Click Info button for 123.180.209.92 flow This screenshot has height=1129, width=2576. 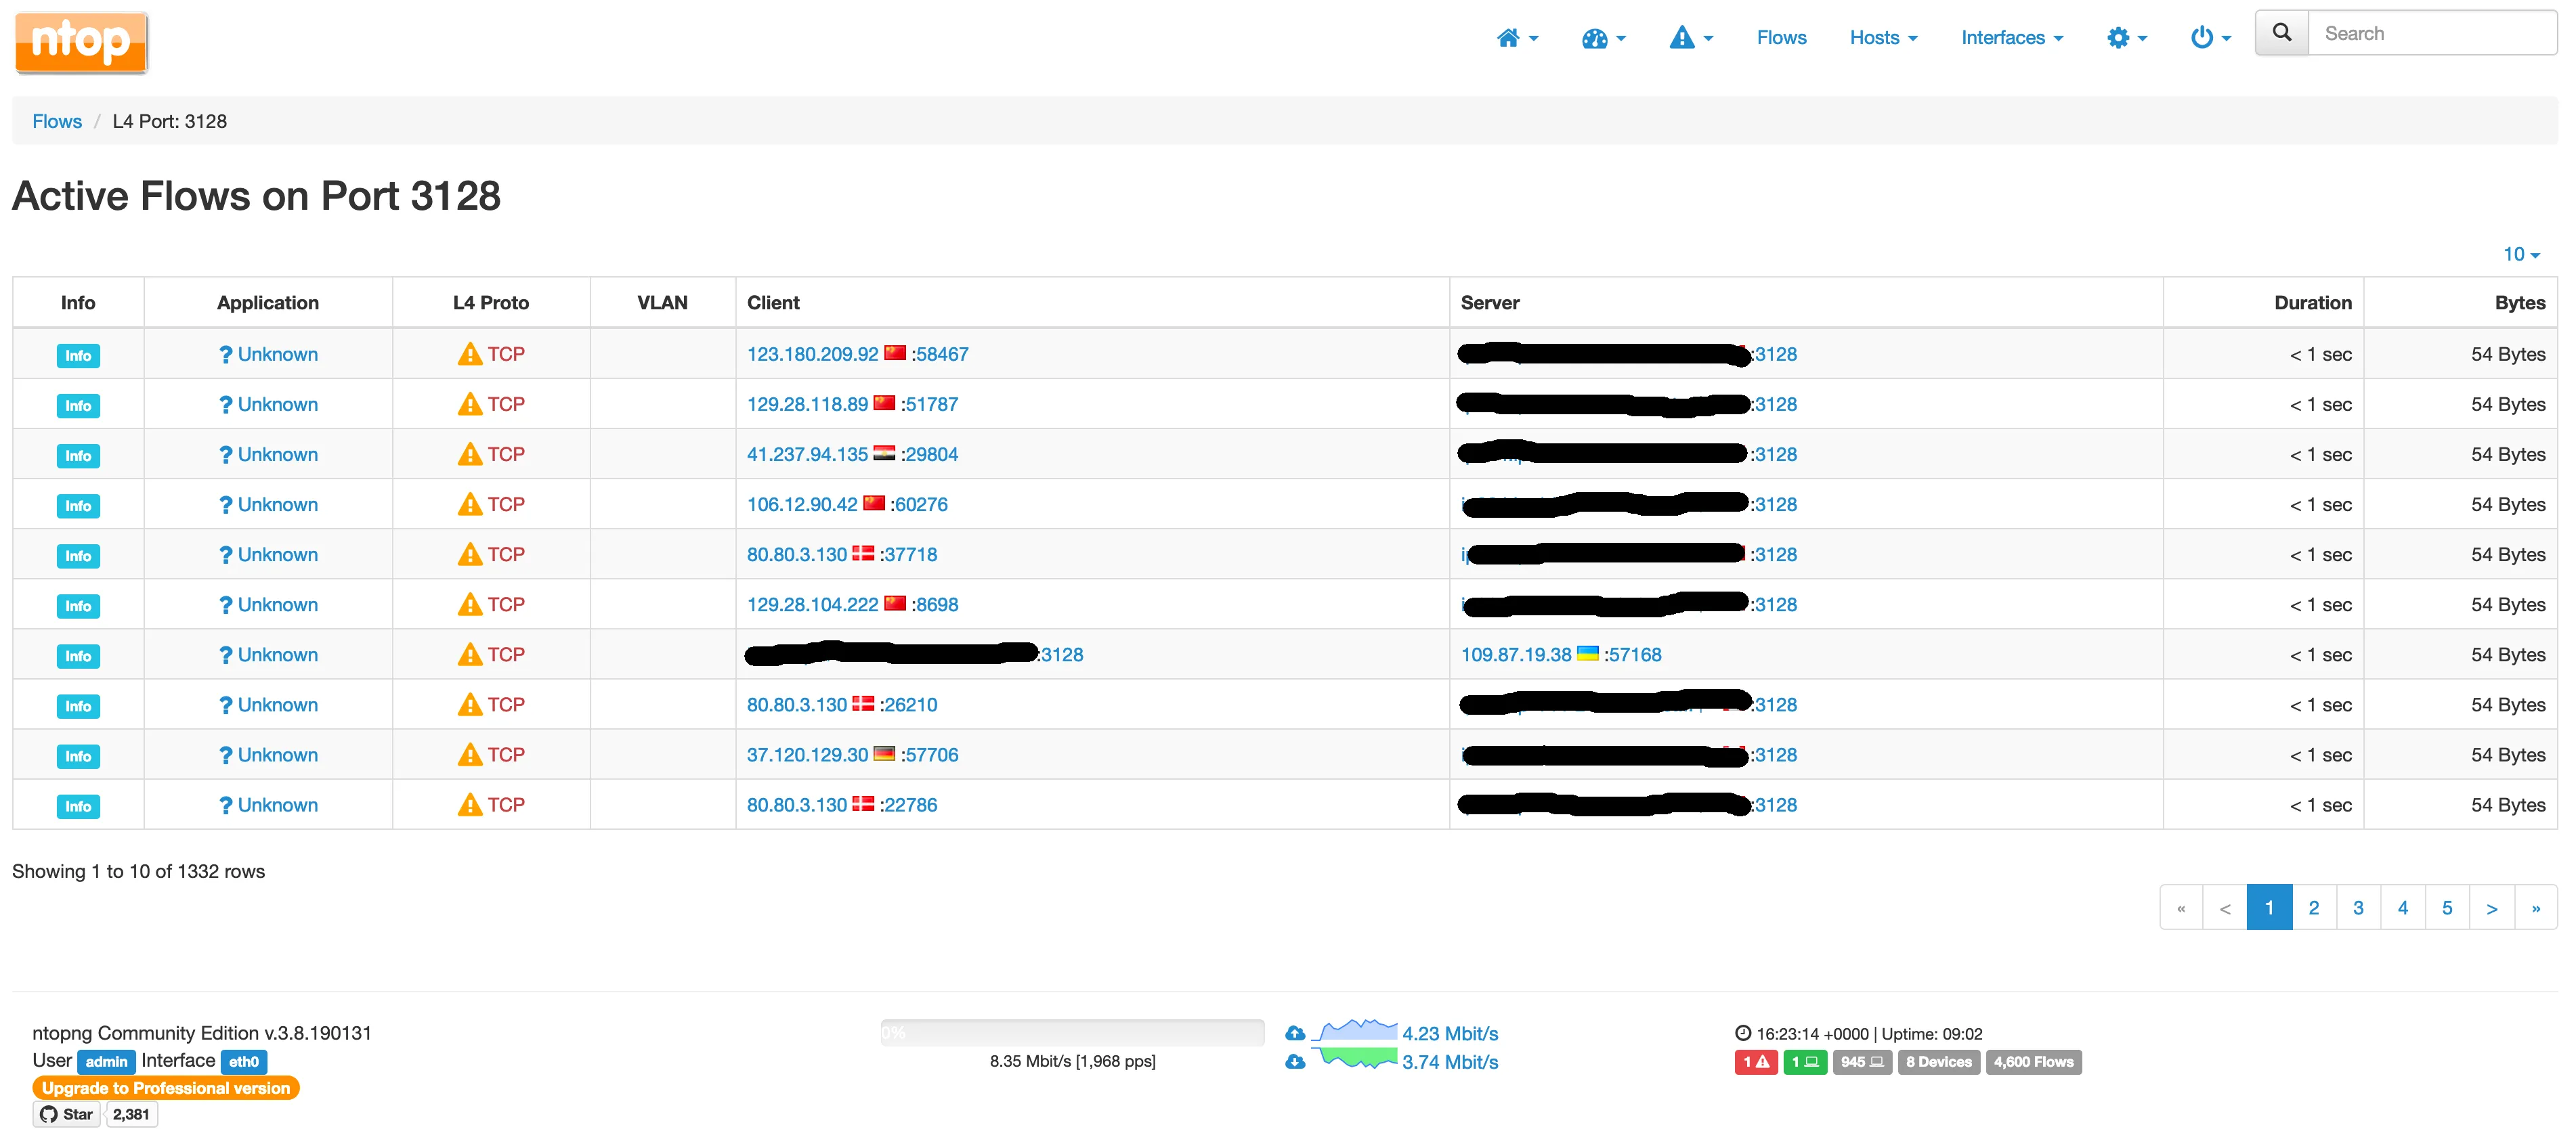click(x=78, y=355)
